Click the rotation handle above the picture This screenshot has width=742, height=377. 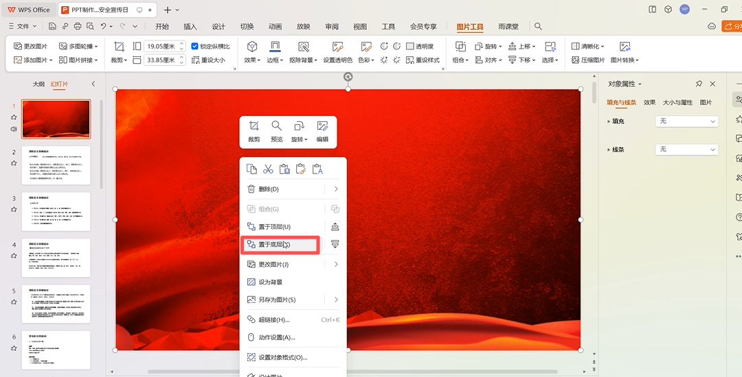point(348,77)
